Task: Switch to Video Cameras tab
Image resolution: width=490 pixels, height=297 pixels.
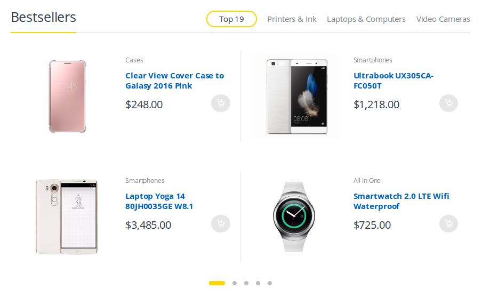Action: pos(443,19)
